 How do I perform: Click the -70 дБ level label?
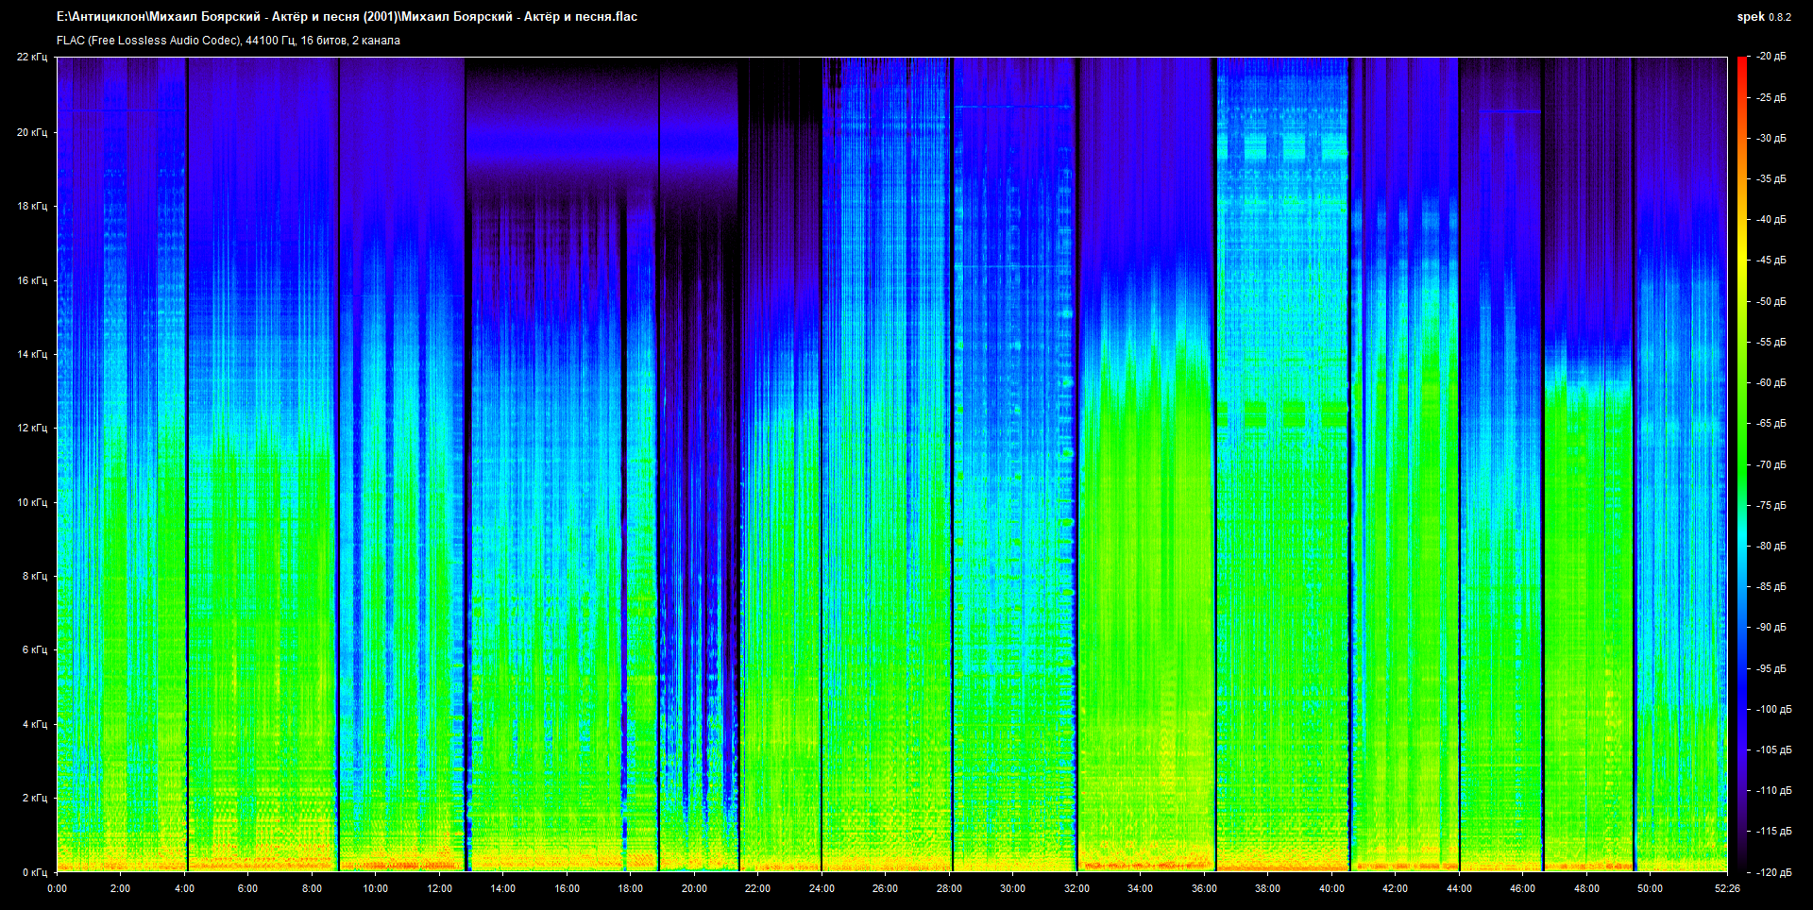click(1771, 464)
